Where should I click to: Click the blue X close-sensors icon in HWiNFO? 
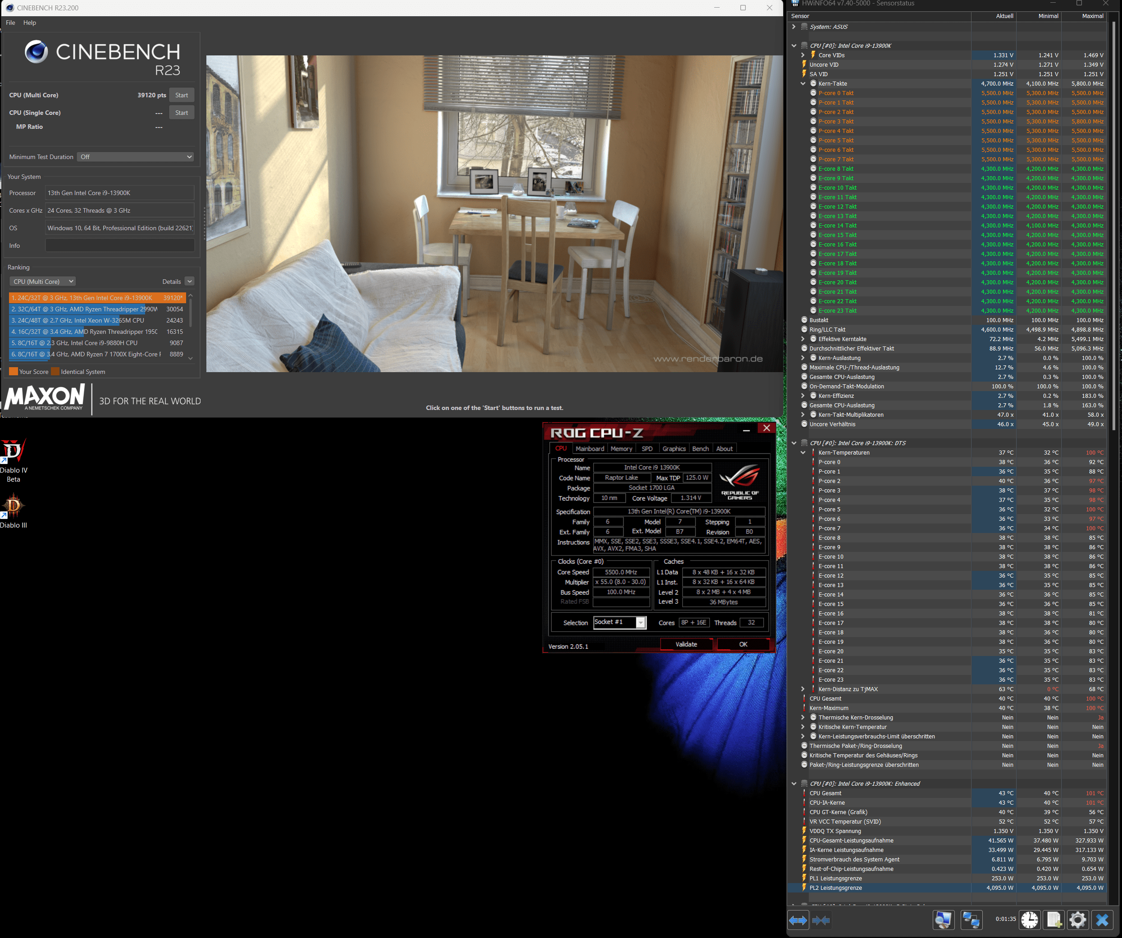1102,920
